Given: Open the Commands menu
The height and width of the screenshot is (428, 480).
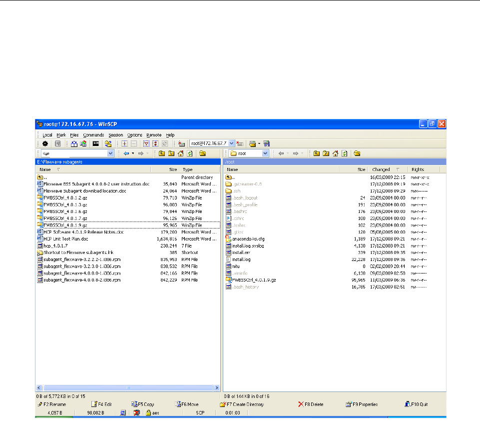Looking at the screenshot, I should point(93,135).
